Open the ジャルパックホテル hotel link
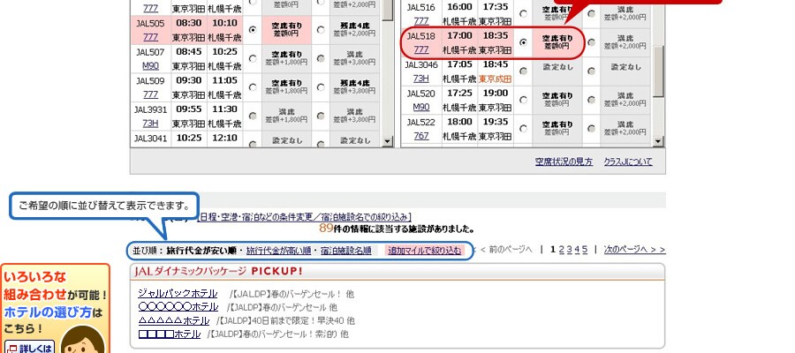Screen dimensions: 795x353 tap(177, 293)
